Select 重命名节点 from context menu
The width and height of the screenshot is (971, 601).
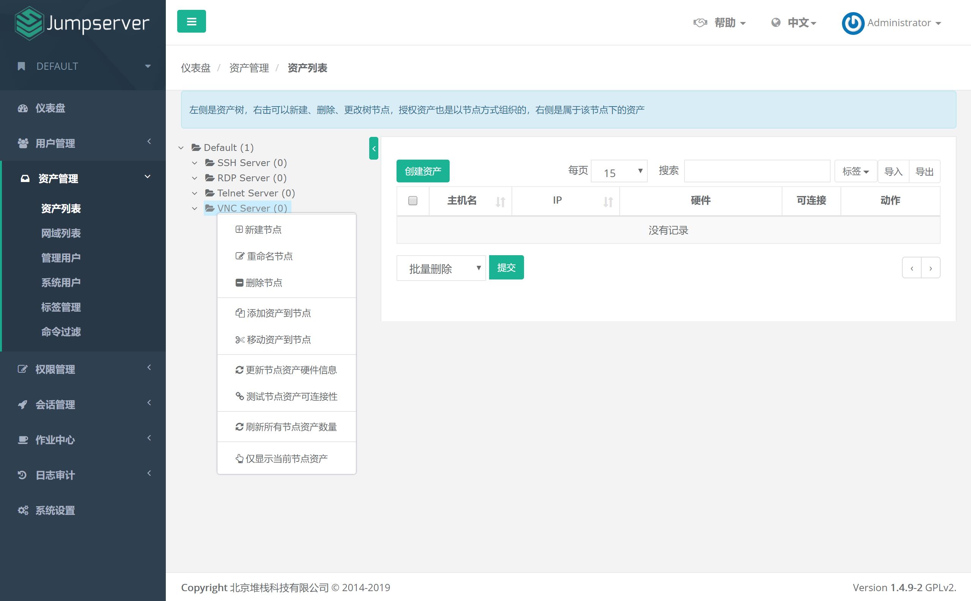click(x=286, y=256)
